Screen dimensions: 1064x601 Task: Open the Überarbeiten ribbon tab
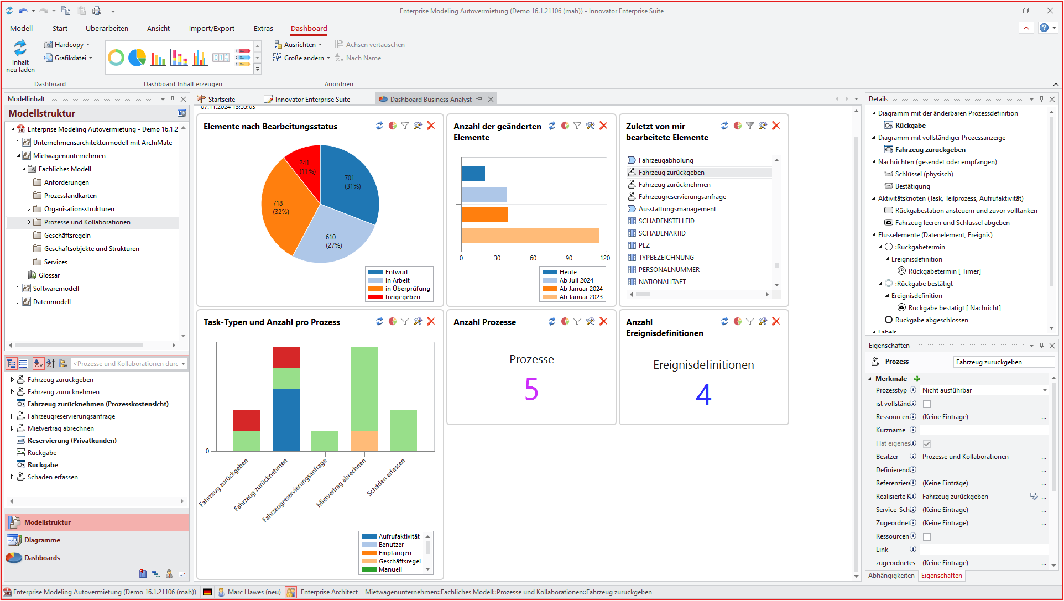point(107,28)
